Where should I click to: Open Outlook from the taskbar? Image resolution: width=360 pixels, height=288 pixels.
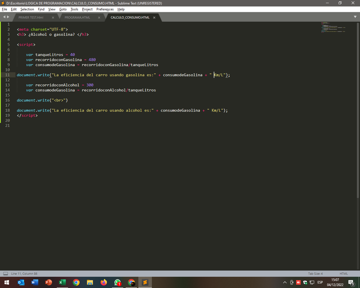(21, 282)
